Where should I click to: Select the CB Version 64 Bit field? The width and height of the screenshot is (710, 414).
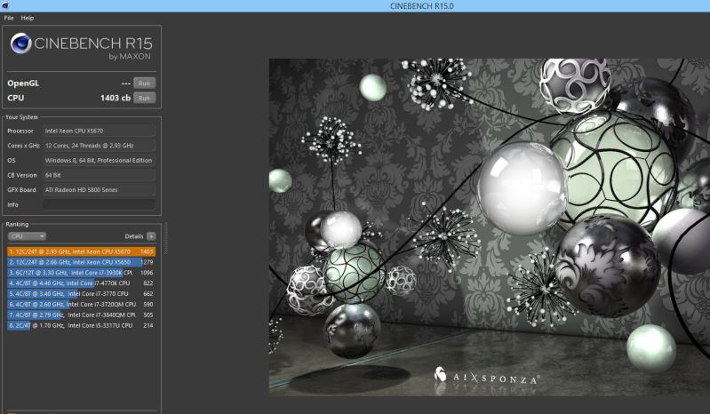pyautogui.click(x=100, y=175)
